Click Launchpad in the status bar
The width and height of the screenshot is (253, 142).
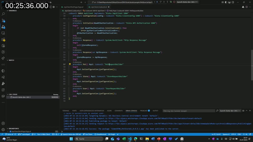pyautogui.click(x=24, y=134)
